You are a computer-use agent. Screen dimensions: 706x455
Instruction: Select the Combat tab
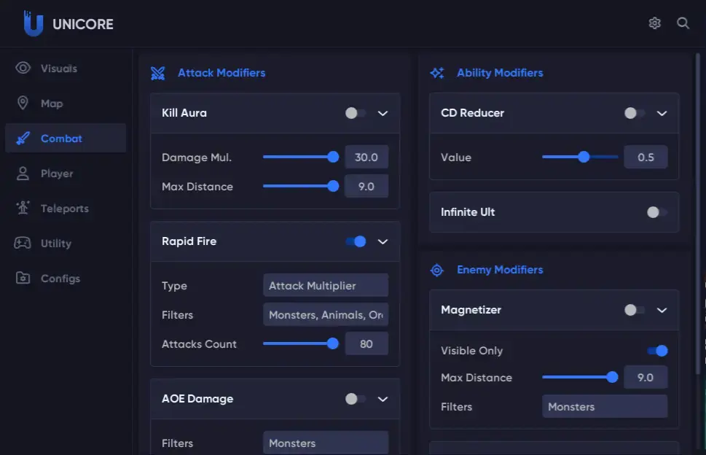(x=66, y=139)
